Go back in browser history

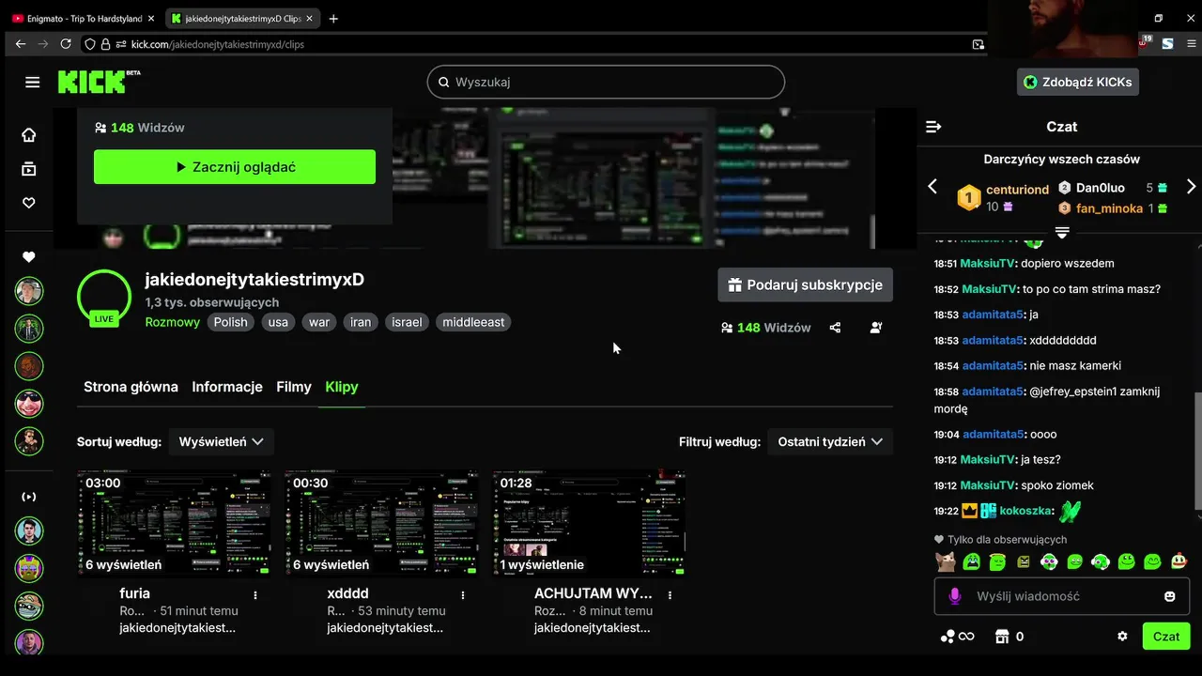point(21,44)
